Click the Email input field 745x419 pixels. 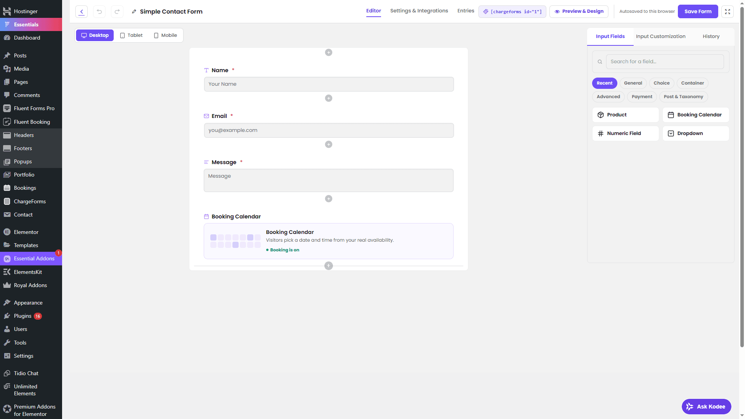click(x=329, y=130)
